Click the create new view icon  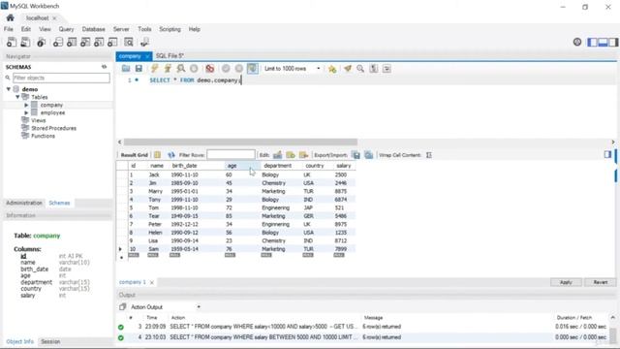[85, 42]
